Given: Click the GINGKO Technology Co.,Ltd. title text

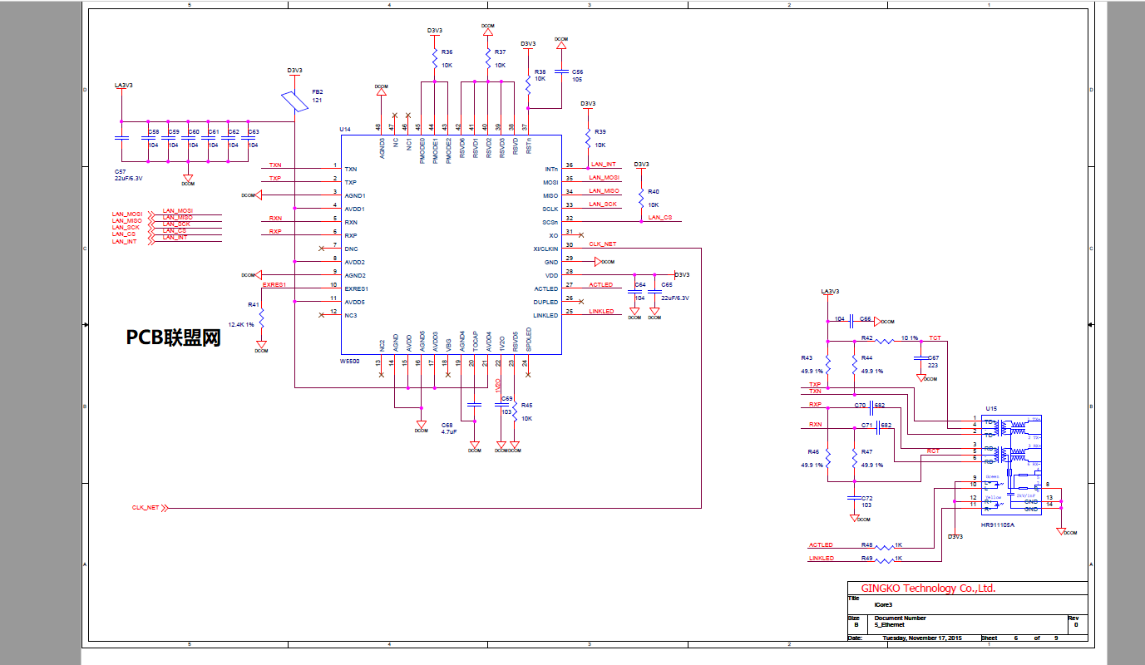Looking at the screenshot, I should click(928, 588).
